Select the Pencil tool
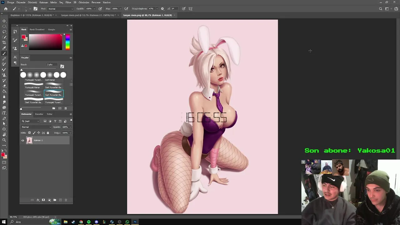 click(4, 59)
